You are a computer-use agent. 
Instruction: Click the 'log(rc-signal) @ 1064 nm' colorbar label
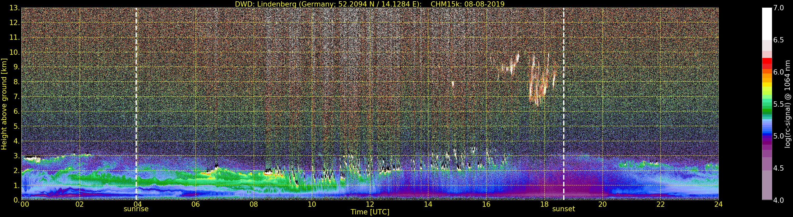click(788, 104)
